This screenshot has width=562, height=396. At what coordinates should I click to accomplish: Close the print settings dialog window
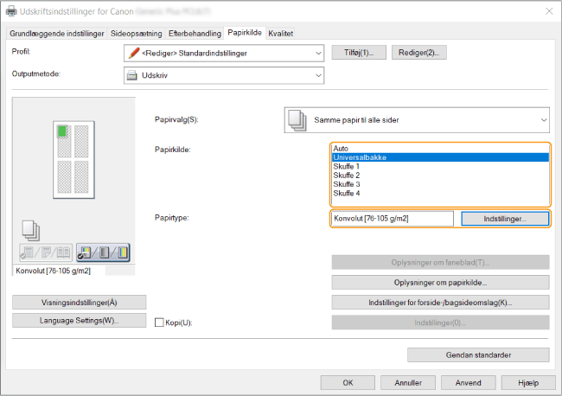[548, 10]
